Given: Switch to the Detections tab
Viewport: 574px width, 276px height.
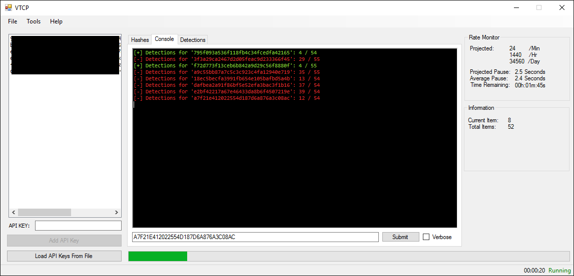Looking at the screenshot, I should point(193,40).
